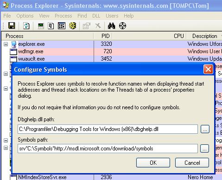Open the Help menu
222x180 pixels.
coord(129,16)
